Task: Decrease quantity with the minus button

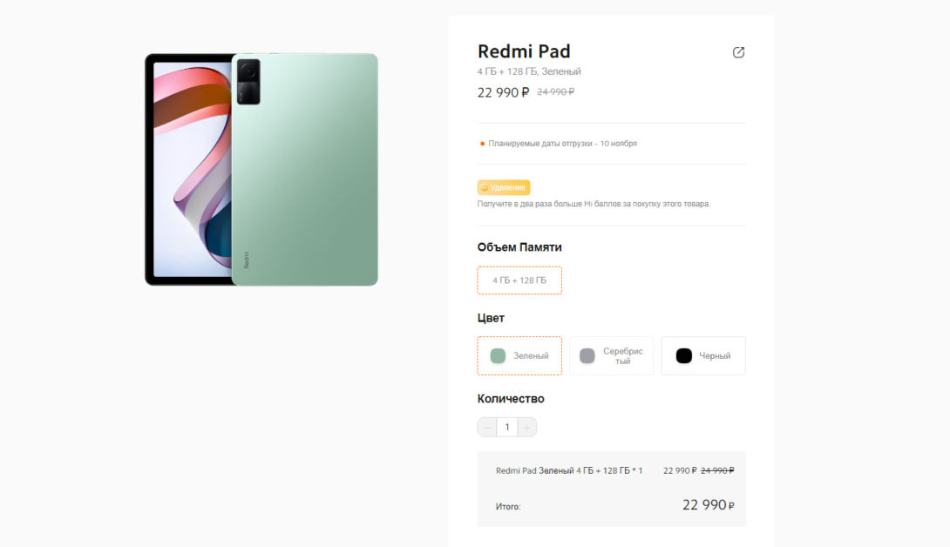Action: point(487,427)
